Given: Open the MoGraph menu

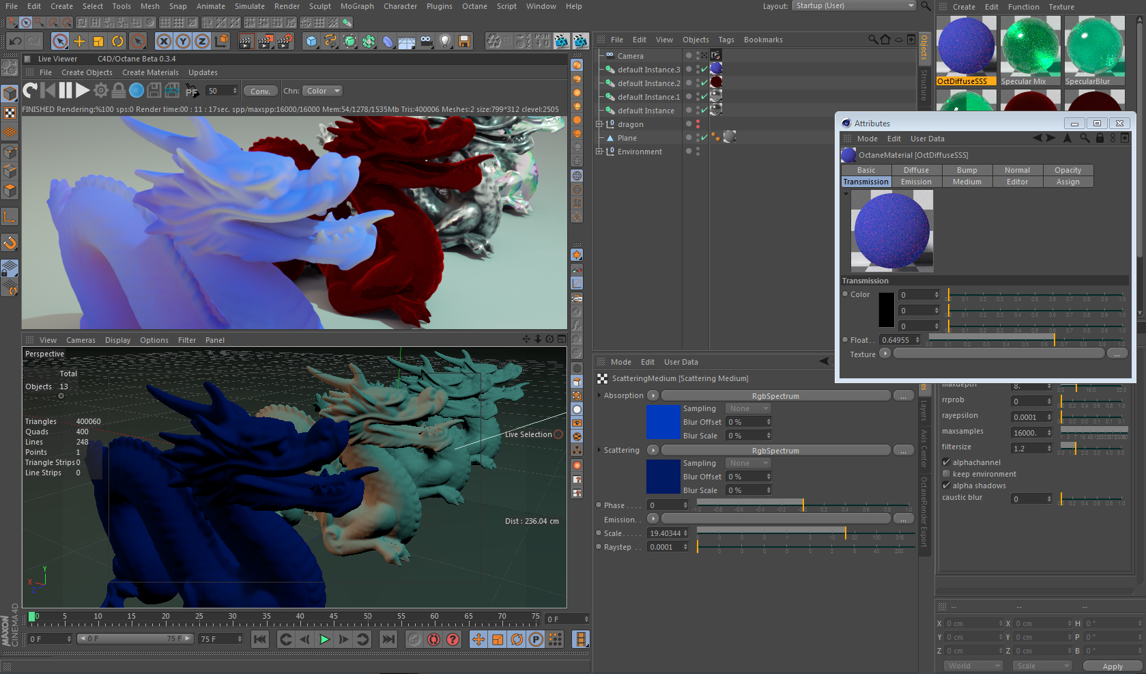Looking at the screenshot, I should coord(357,6).
